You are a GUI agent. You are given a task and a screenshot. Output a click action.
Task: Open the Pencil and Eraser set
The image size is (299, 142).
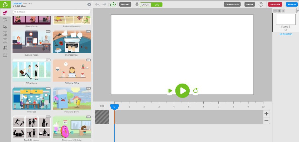72,99
